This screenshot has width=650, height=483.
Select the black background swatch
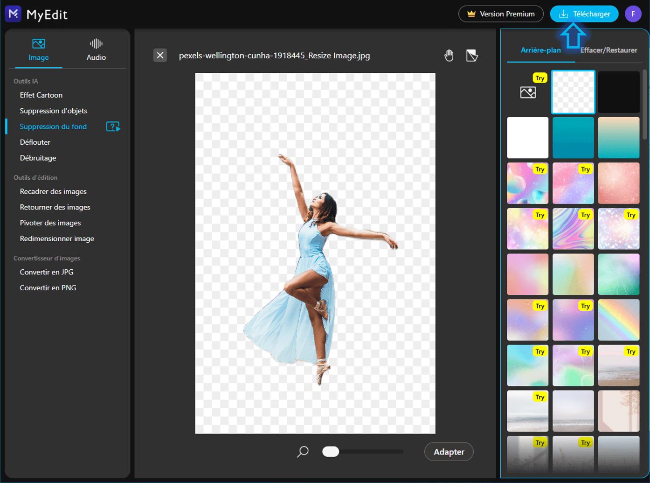click(x=618, y=92)
